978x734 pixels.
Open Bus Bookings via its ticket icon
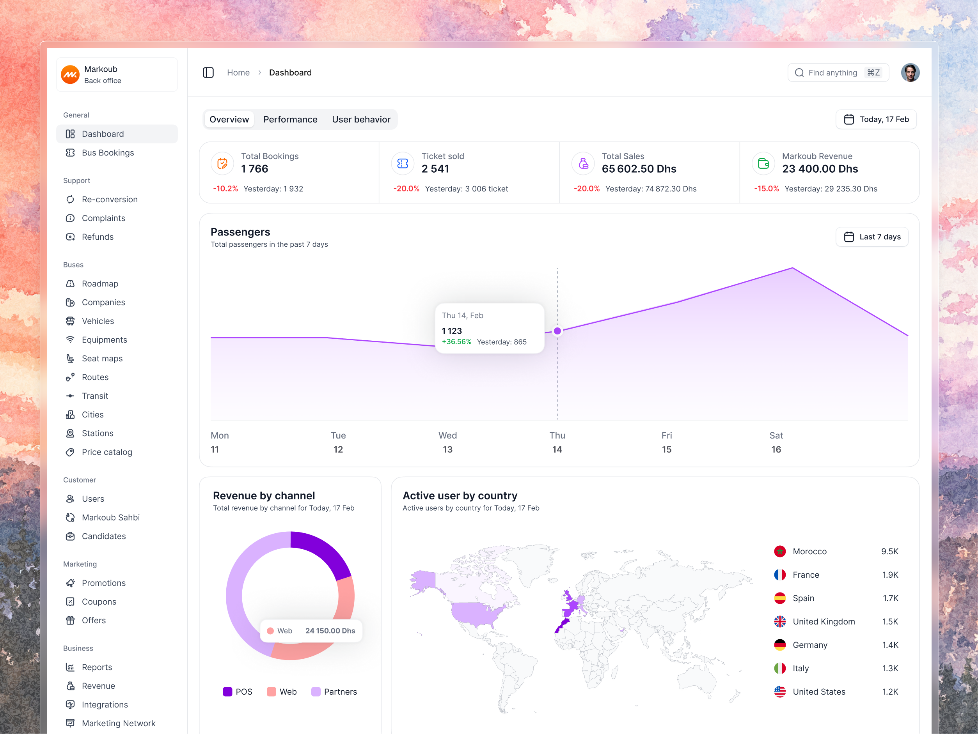tap(70, 152)
